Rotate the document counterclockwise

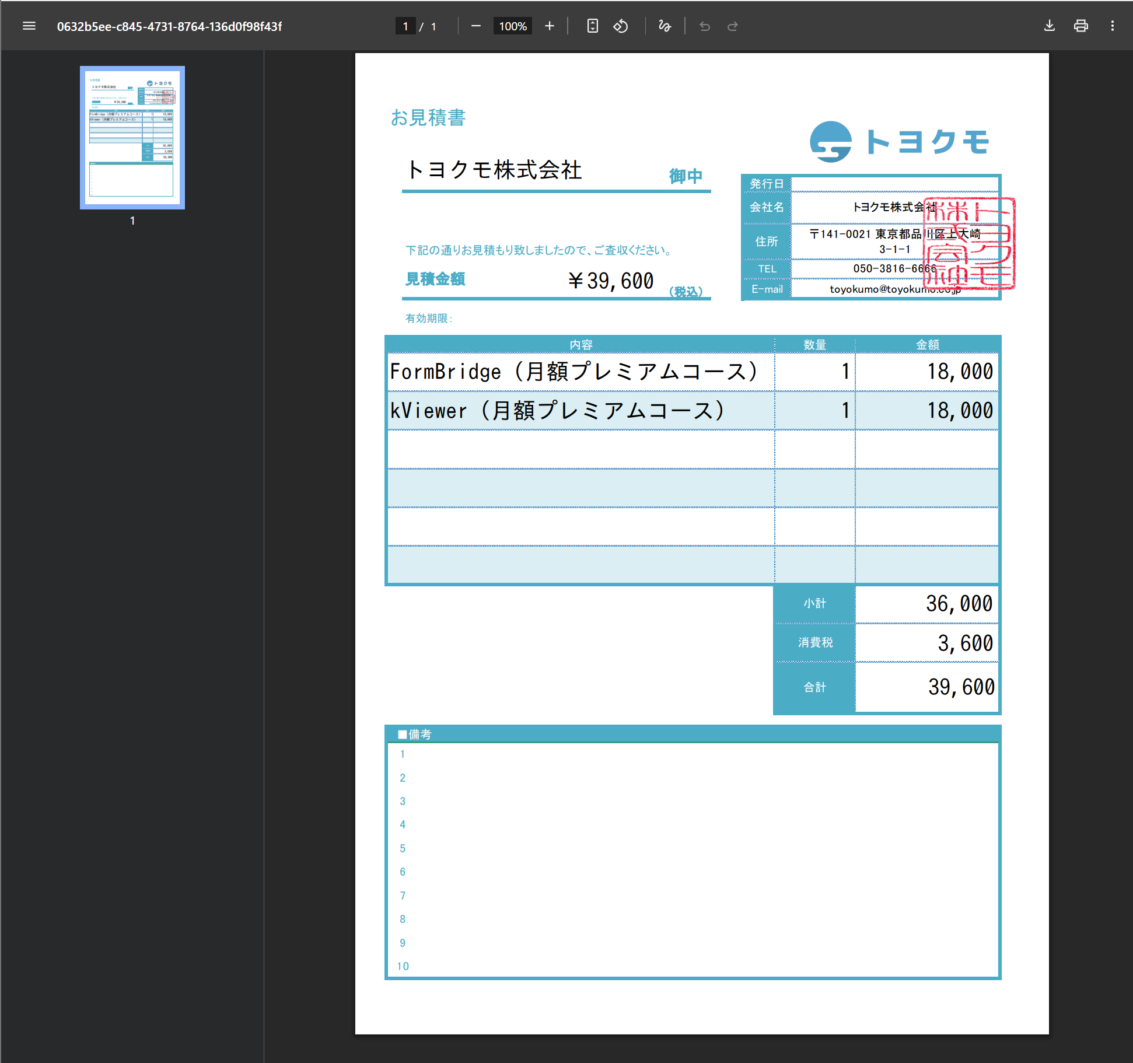pos(621,26)
